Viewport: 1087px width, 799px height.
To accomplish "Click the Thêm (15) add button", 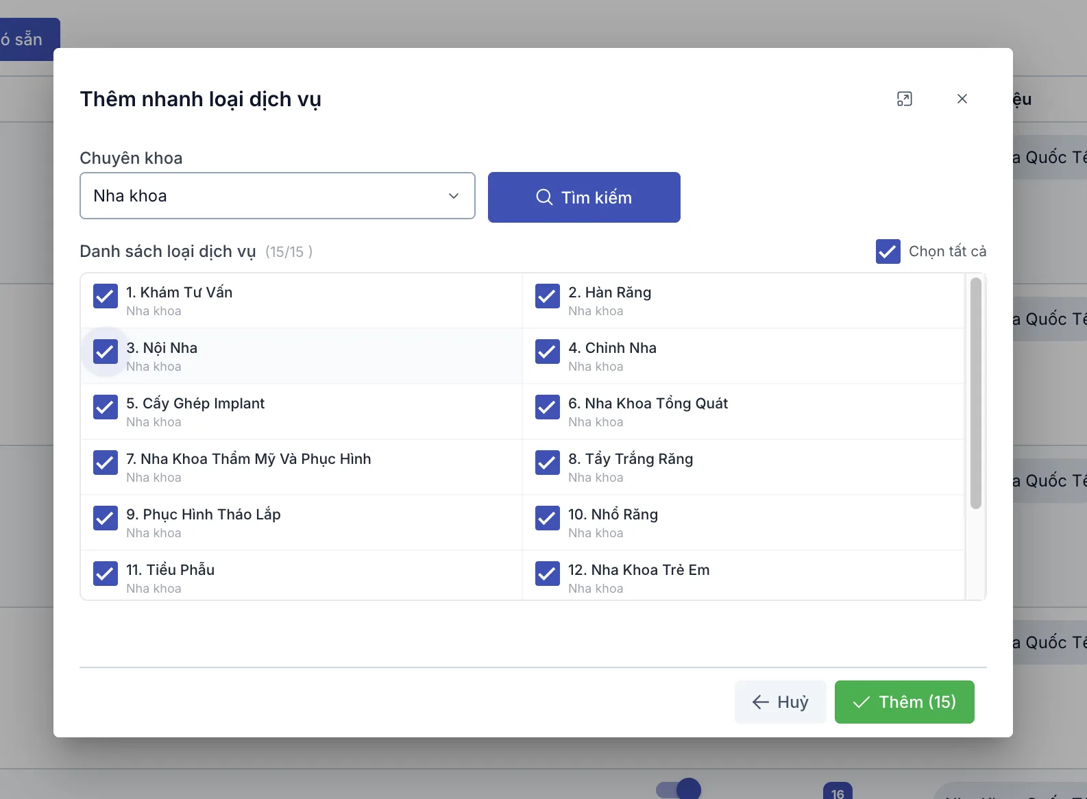I will (905, 702).
